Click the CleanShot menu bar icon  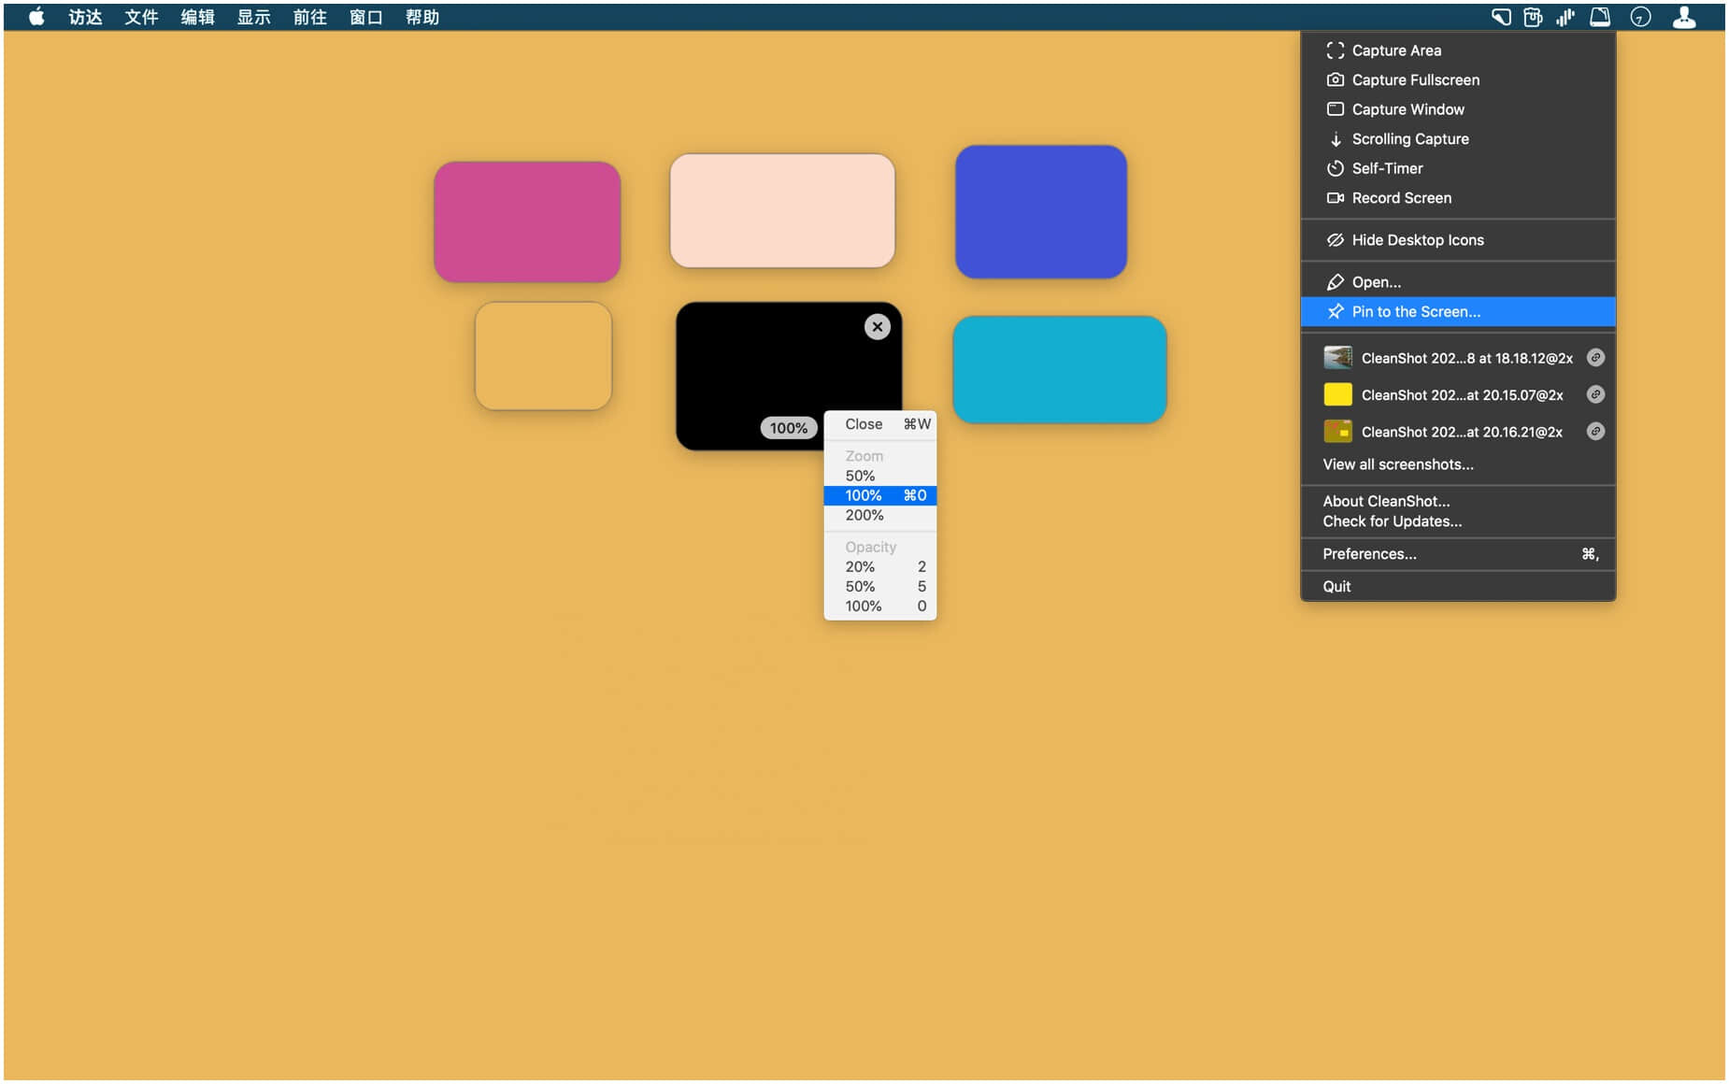click(1501, 17)
